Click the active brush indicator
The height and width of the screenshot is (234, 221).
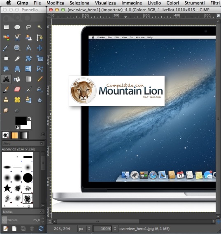click(6, 135)
